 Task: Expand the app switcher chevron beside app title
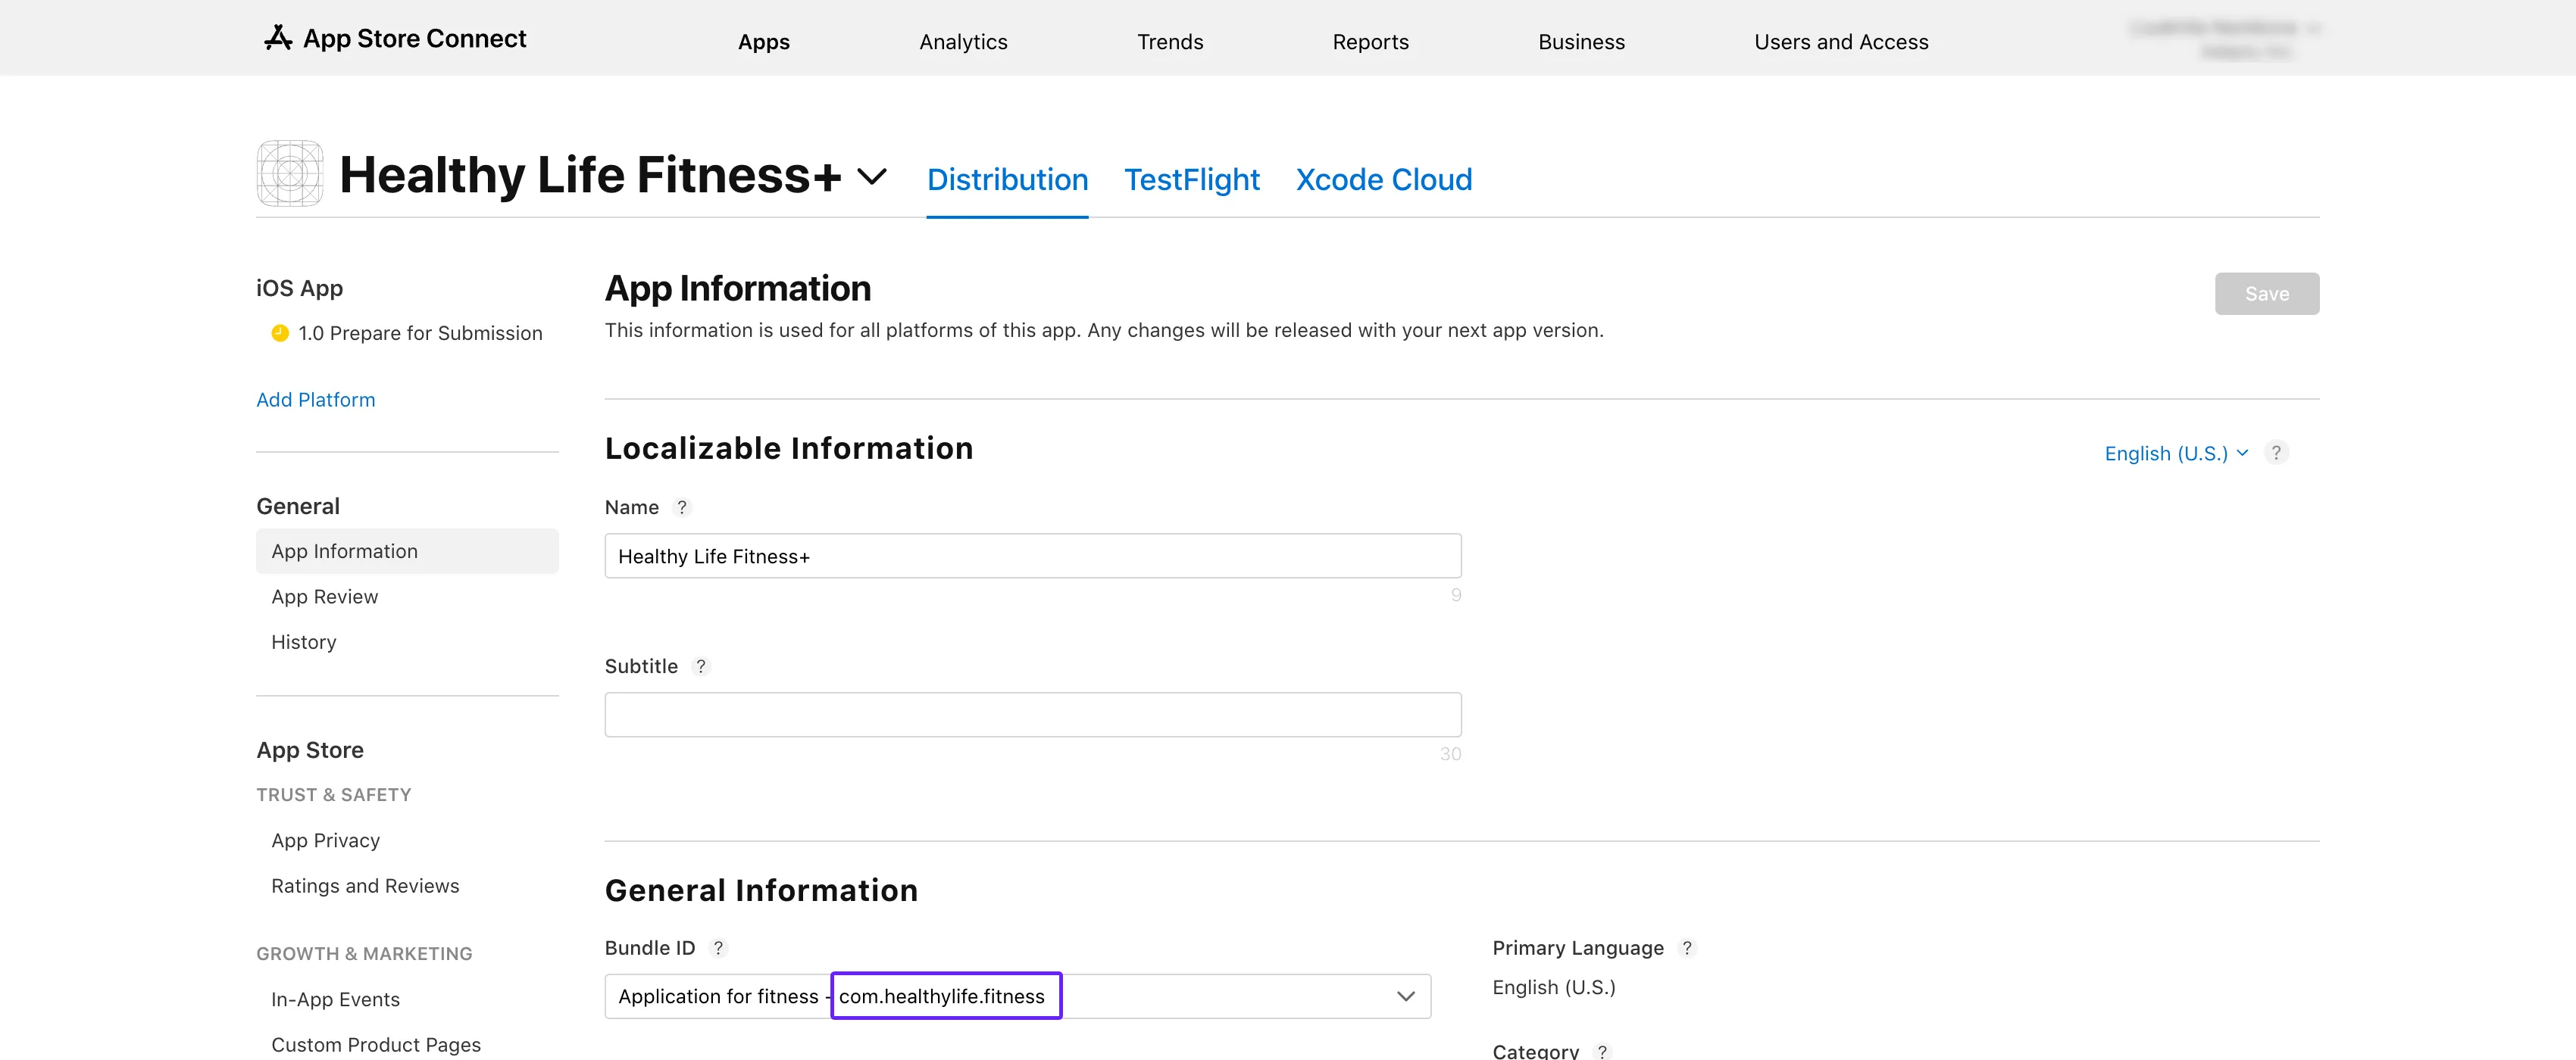coord(872,177)
